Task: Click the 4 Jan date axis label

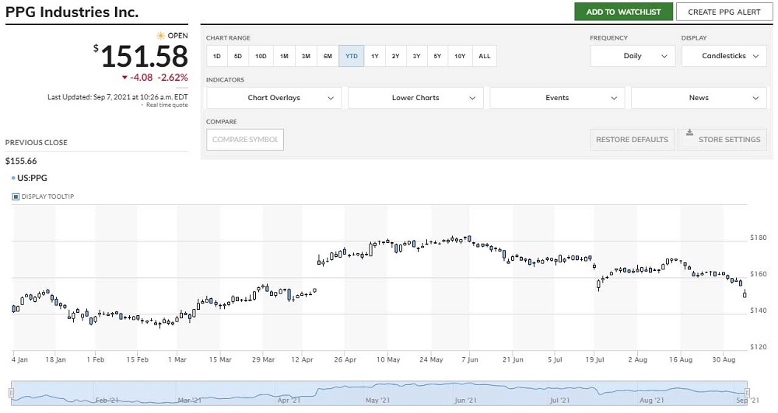Action: pyautogui.click(x=19, y=359)
